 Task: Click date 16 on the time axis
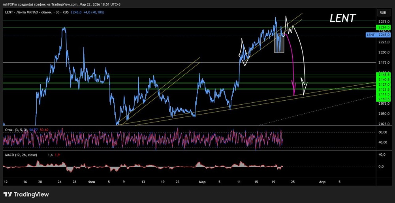coord(25,182)
